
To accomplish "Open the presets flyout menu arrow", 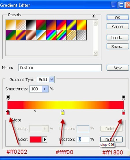I will coord(93,16).
